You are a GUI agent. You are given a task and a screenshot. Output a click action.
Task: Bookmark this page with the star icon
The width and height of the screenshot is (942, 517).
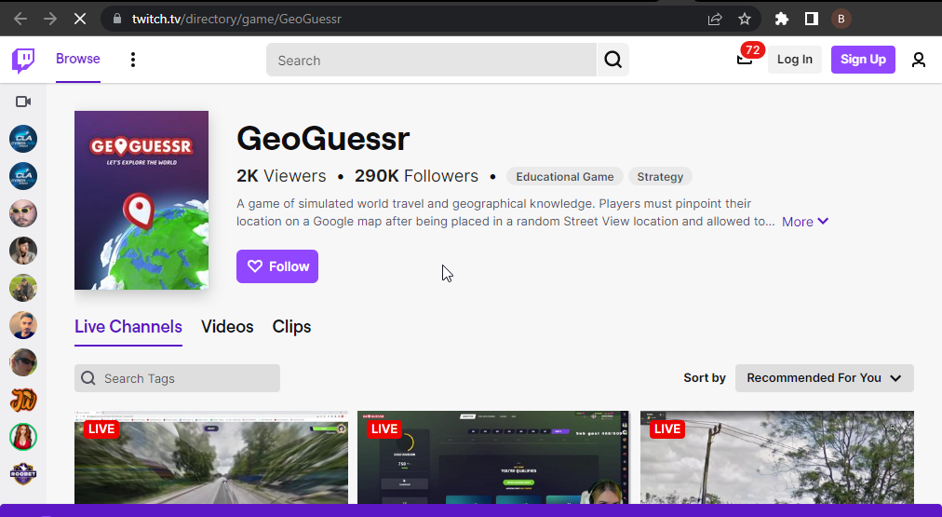pyautogui.click(x=745, y=19)
